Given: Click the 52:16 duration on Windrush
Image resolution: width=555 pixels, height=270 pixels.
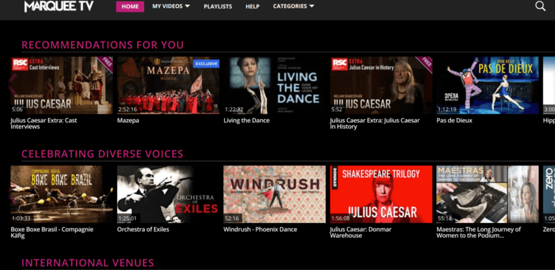Looking at the screenshot, I should tap(232, 218).
